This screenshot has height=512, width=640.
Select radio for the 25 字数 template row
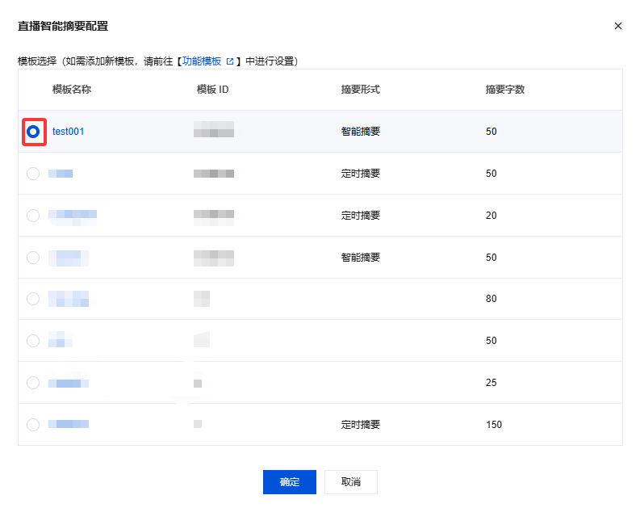click(x=33, y=383)
